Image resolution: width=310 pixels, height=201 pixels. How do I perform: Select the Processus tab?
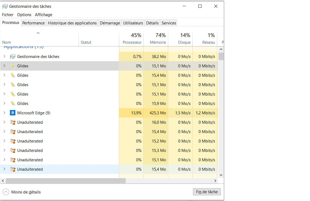tap(11, 23)
